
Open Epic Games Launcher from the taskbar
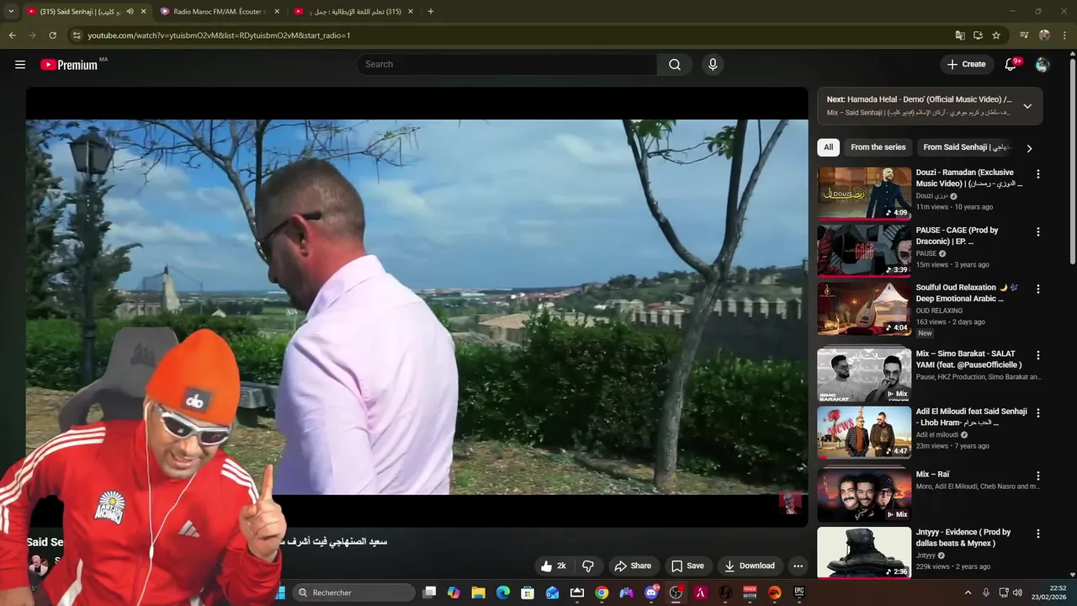click(x=799, y=593)
